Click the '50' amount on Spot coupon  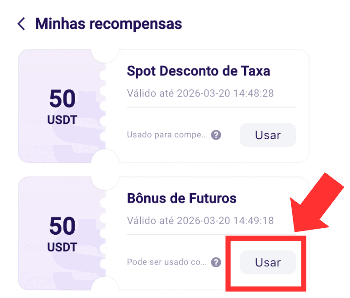tap(62, 98)
